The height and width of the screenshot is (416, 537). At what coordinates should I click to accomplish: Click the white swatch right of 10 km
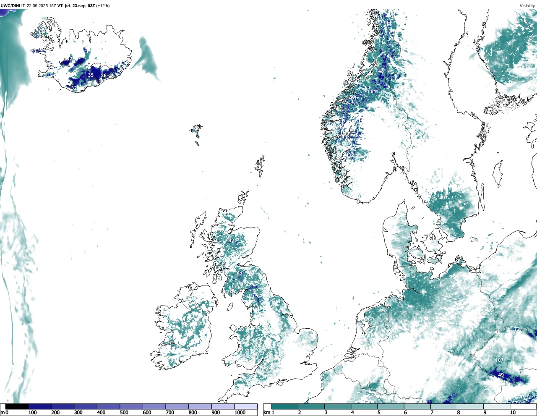(x=523, y=407)
